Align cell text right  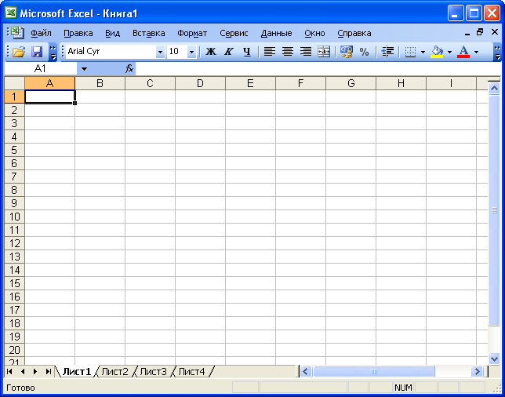pyautogui.click(x=306, y=52)
